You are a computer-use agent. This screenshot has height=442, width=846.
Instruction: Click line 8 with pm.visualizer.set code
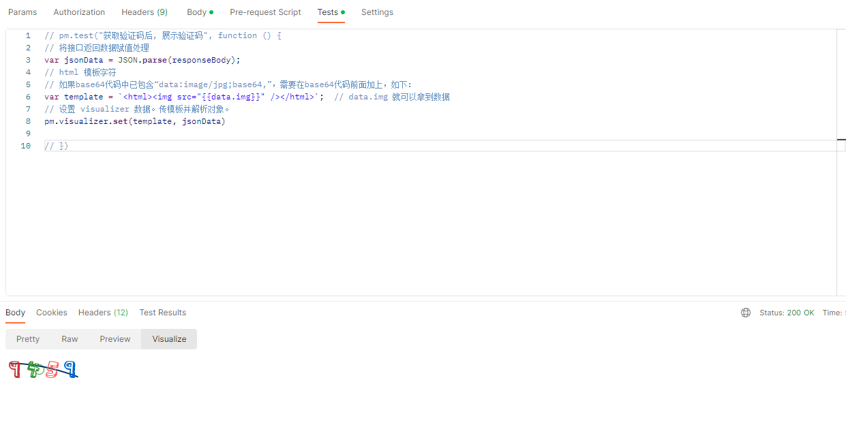[x=134, y=121]
